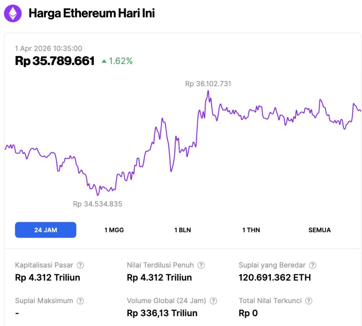Switch chart to 1 MGG range

click(x=114, y=230)
